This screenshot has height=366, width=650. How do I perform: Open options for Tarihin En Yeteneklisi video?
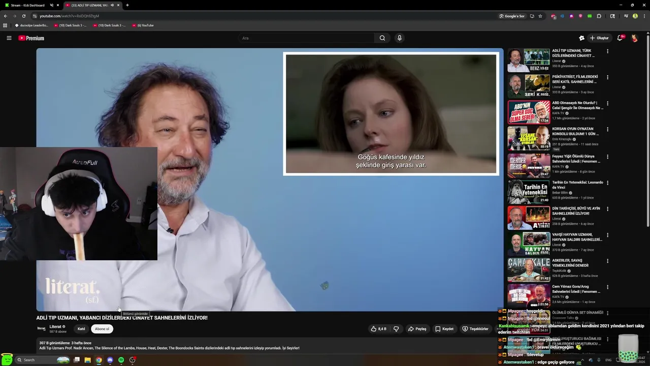click(x=607, y=183)
